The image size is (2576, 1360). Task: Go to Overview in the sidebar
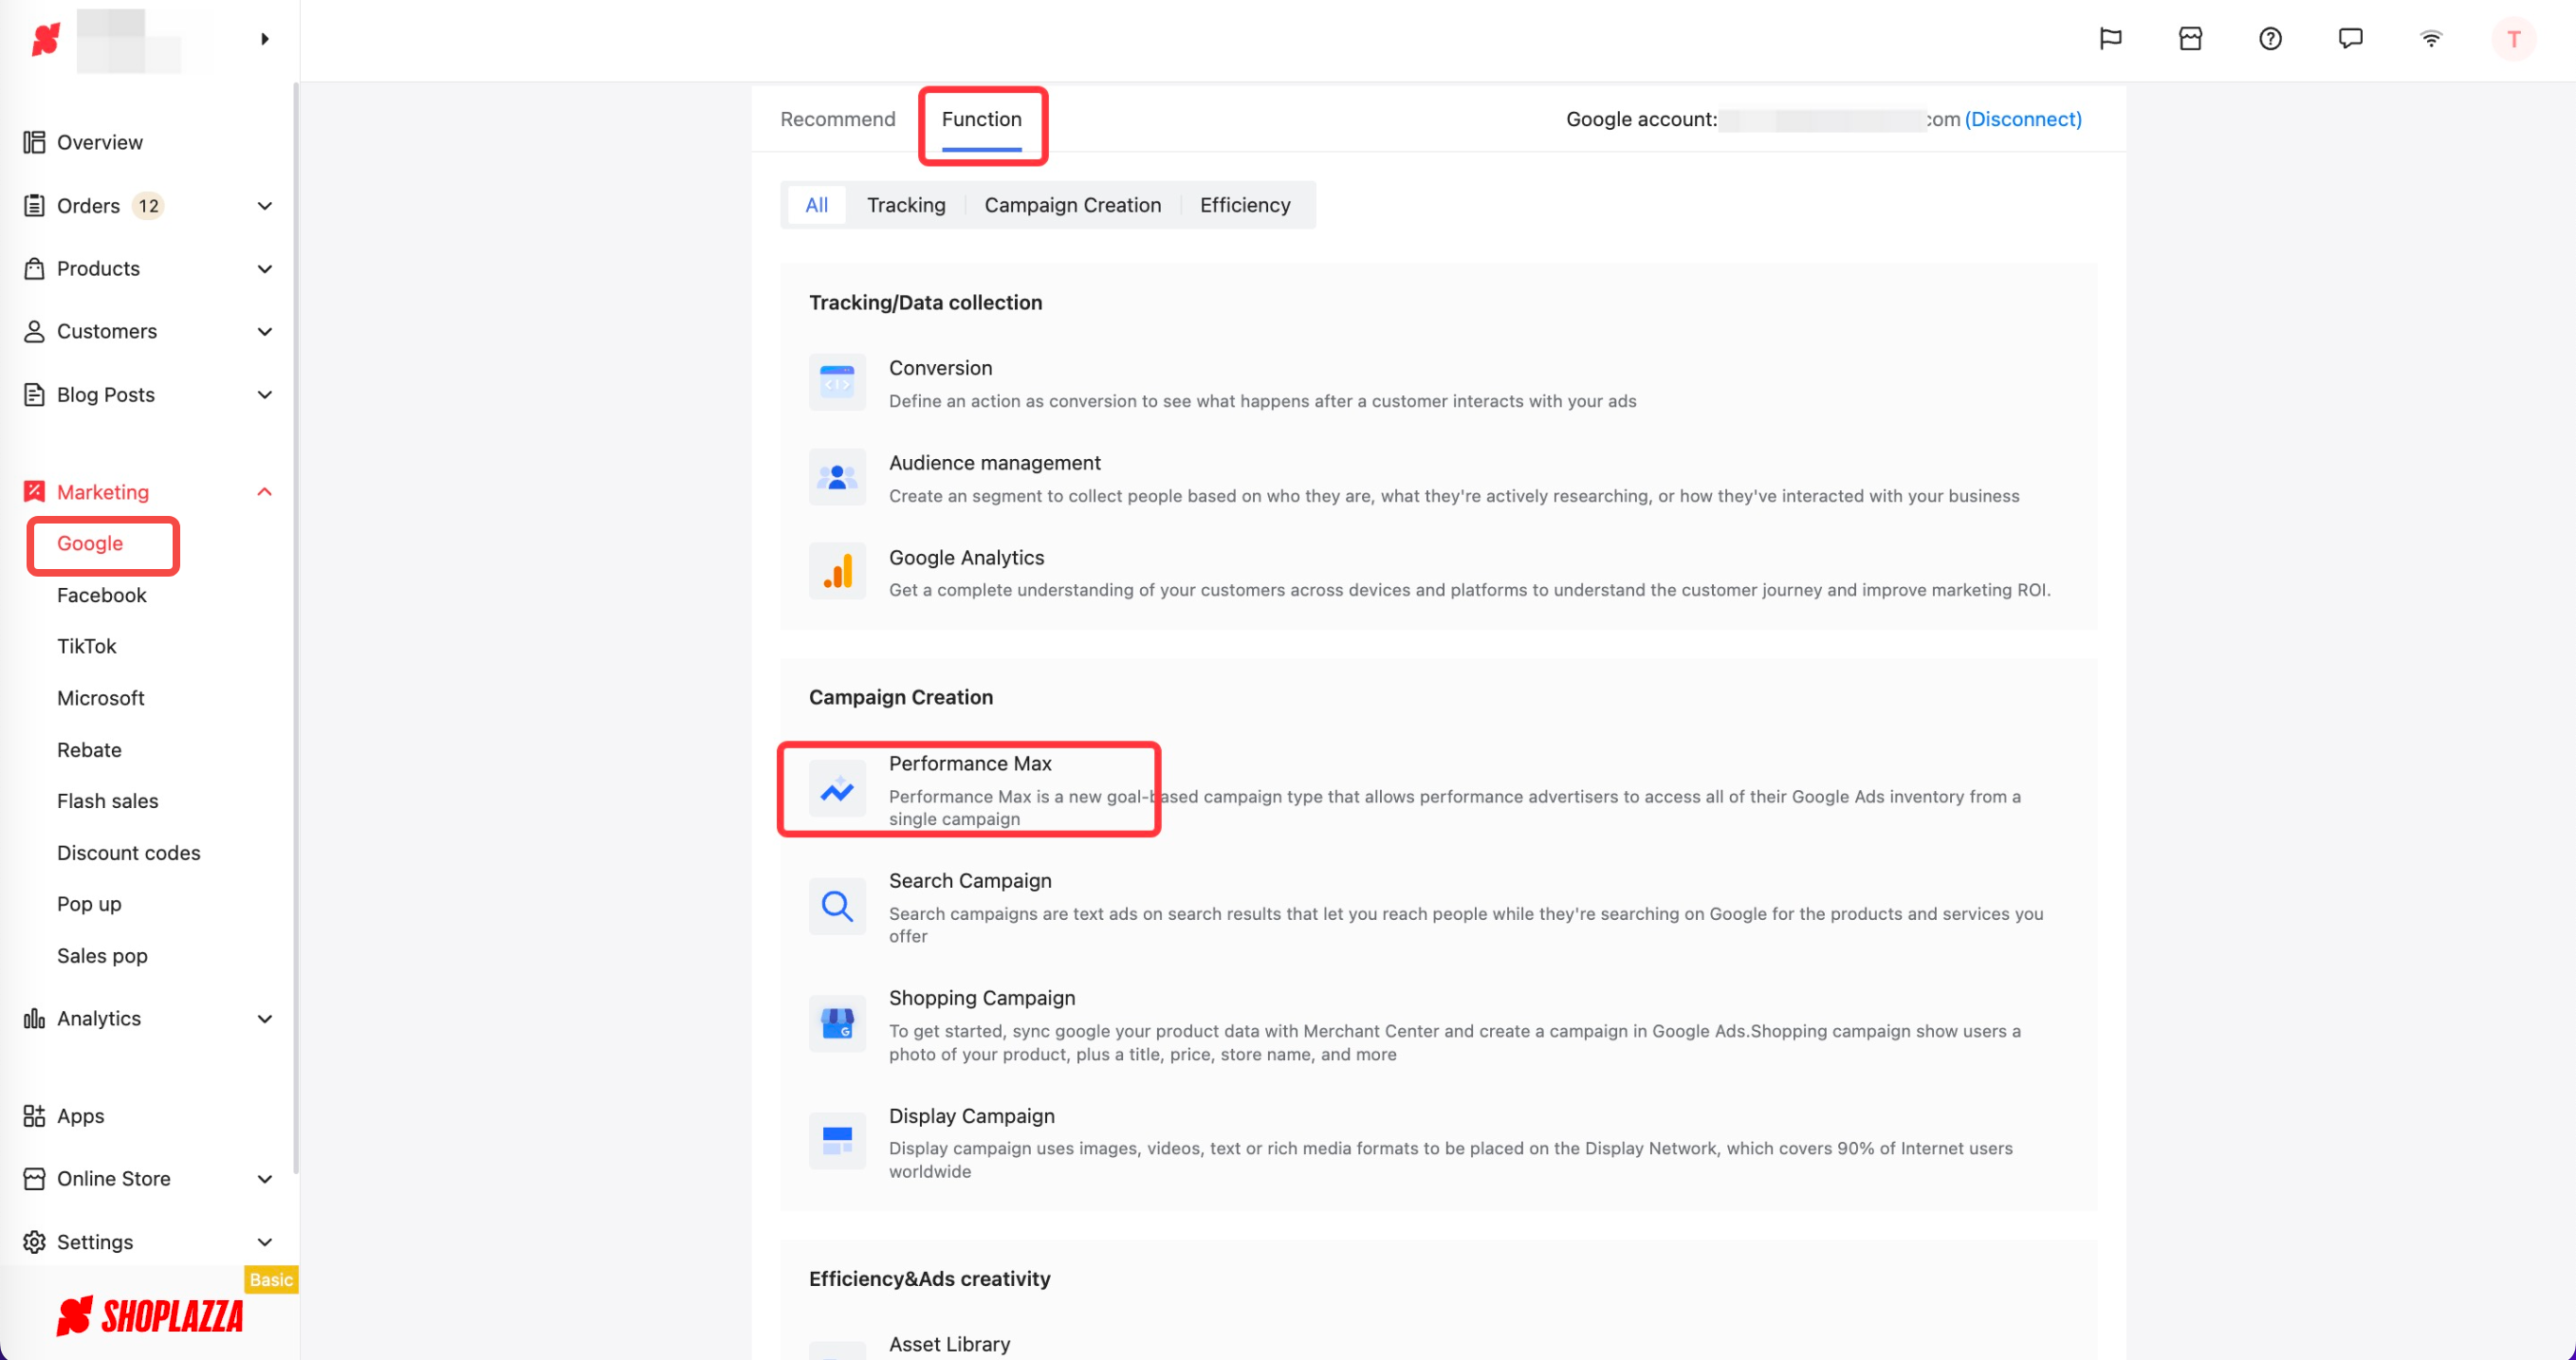tap(99, 142)
